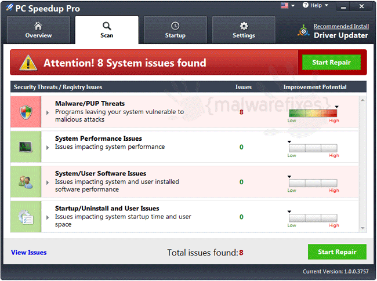Image resolution: width=377 pixels, height=281 pixels.
Task: Switch to the Scan tab
Action: click(107, 30)
